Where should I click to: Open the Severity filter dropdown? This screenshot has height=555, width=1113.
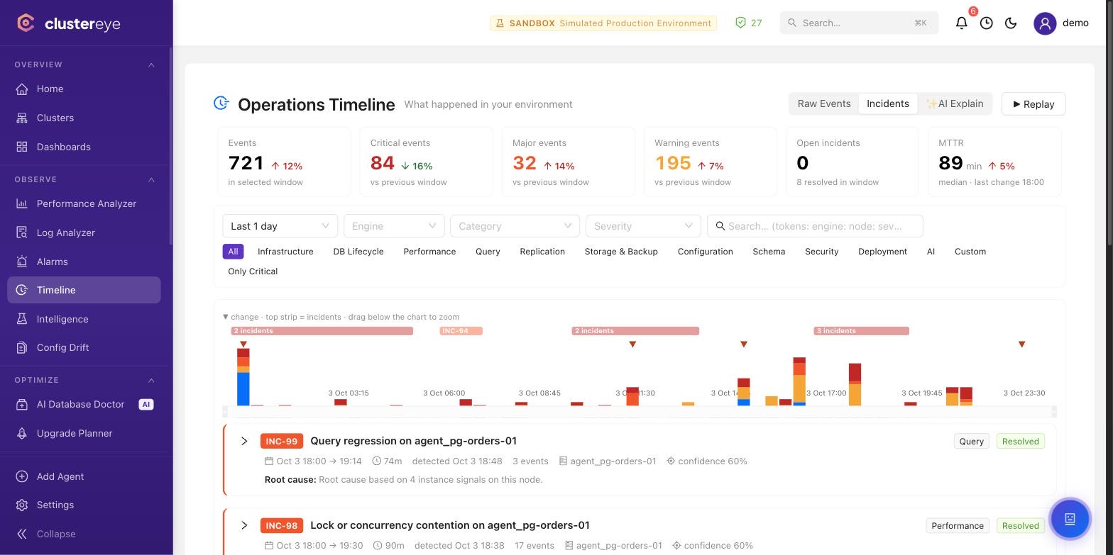pos(643,226)
